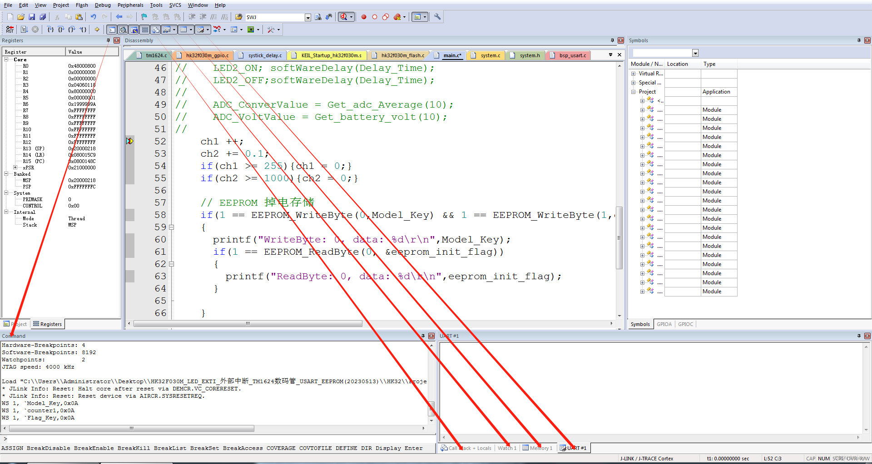Open the Configuration wrench
872x464 pixels.
click(x=437, y=17)
